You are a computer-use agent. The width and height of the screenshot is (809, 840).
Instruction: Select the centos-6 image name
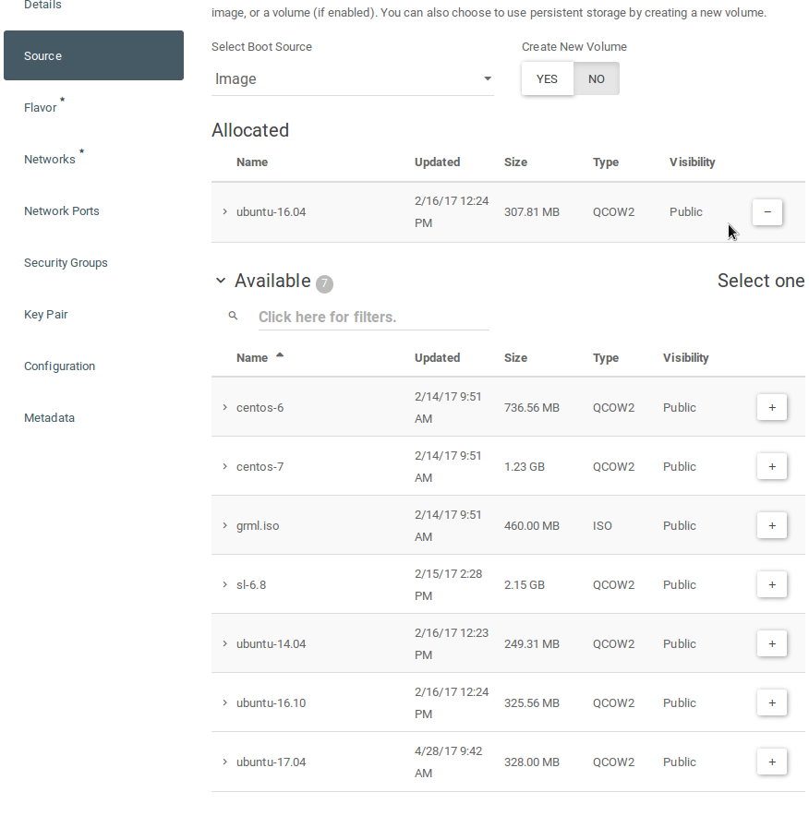point(260,408)
